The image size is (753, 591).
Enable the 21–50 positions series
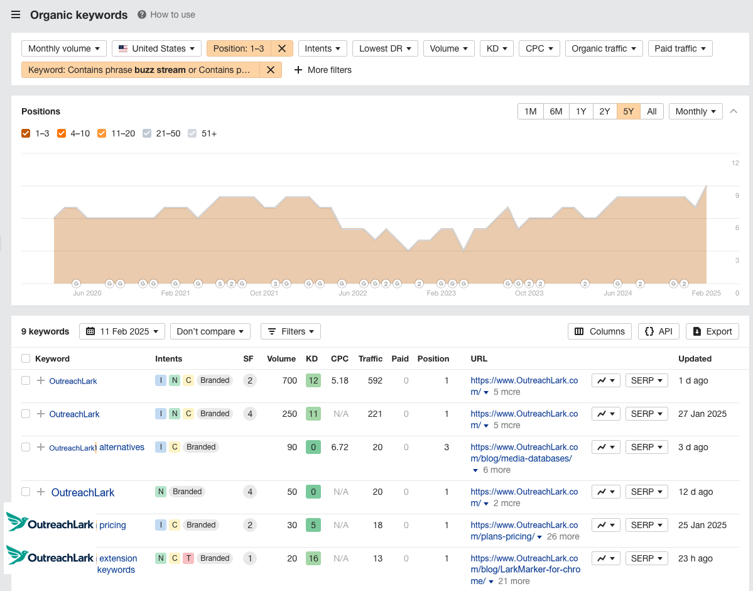coord(147,133)
